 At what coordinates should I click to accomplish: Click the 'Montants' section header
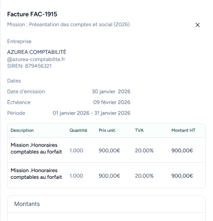pyautogui.click(x=27, y=204)
